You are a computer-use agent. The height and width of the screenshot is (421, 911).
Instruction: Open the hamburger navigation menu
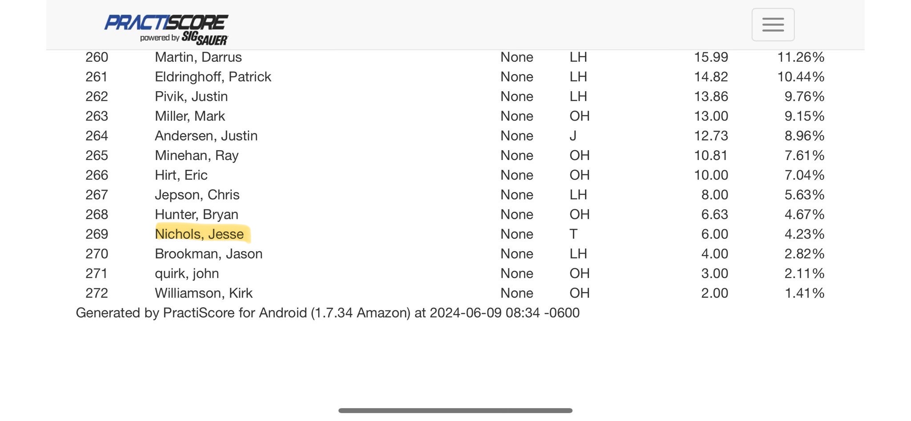click(x=773, y=24)
